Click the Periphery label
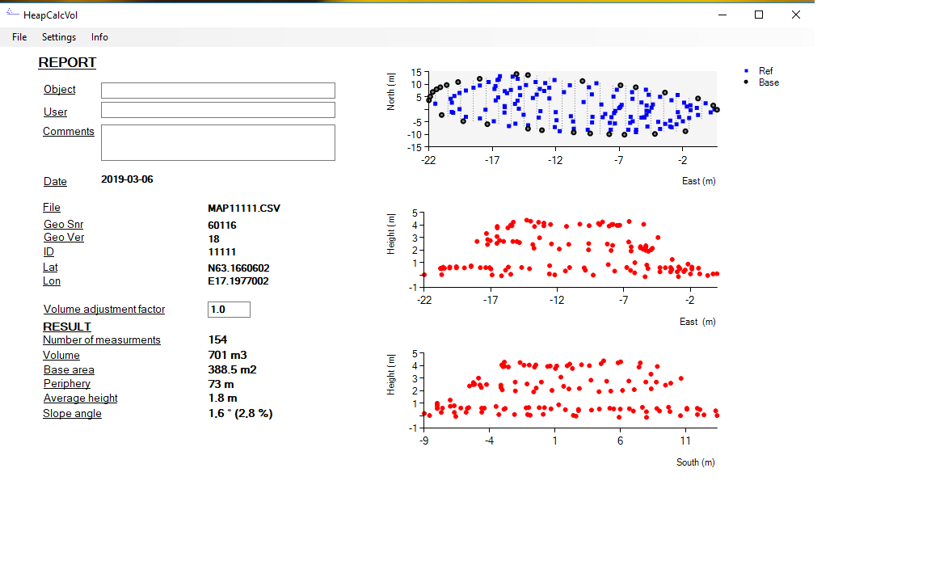Viewport: 931px width, 582px height. tap(66, 384)
